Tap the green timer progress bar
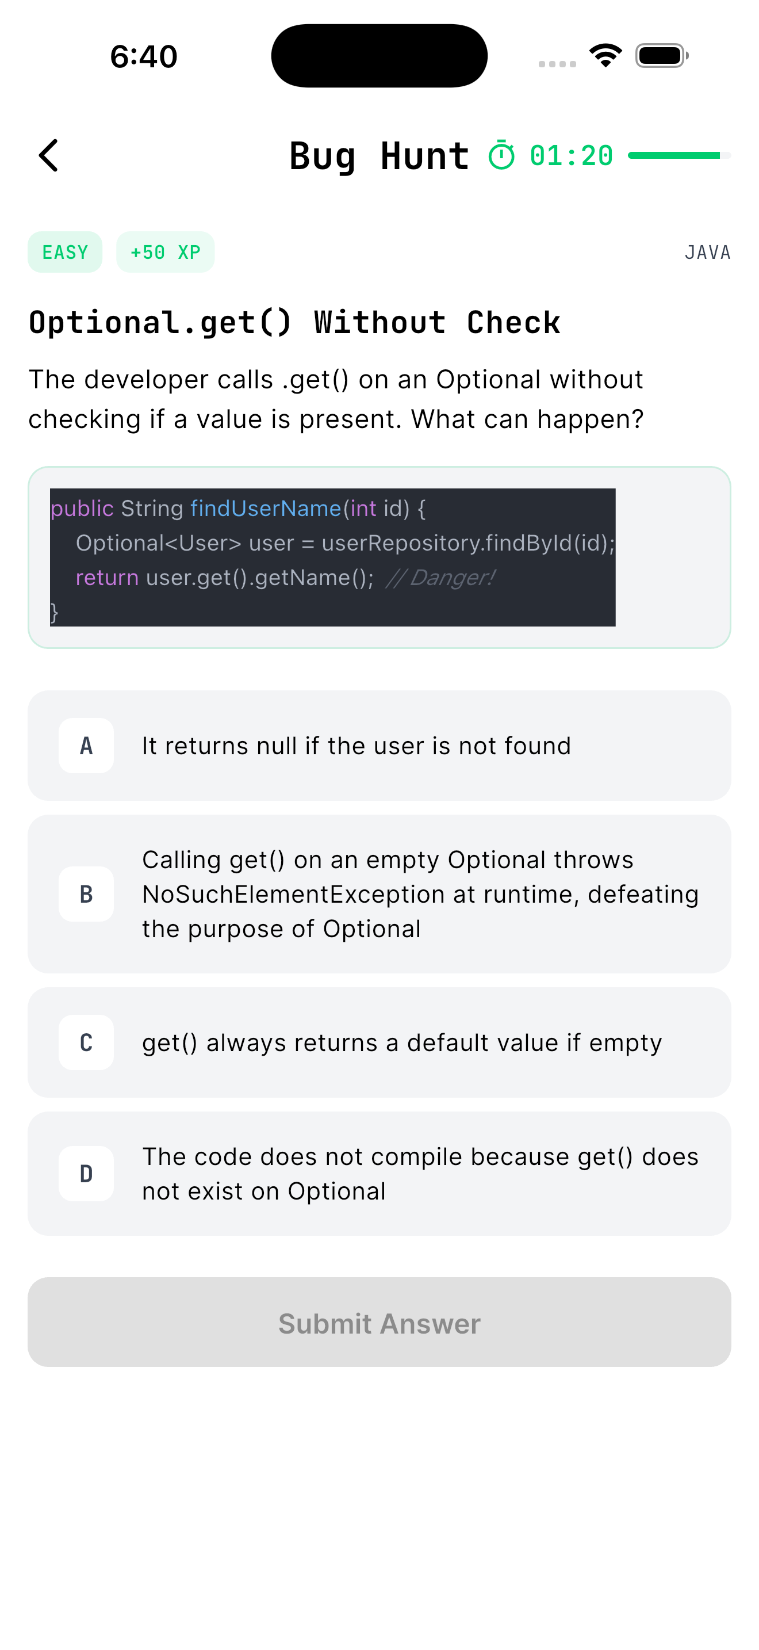This screenshot has height=1650, width=759. coord(678,156)
